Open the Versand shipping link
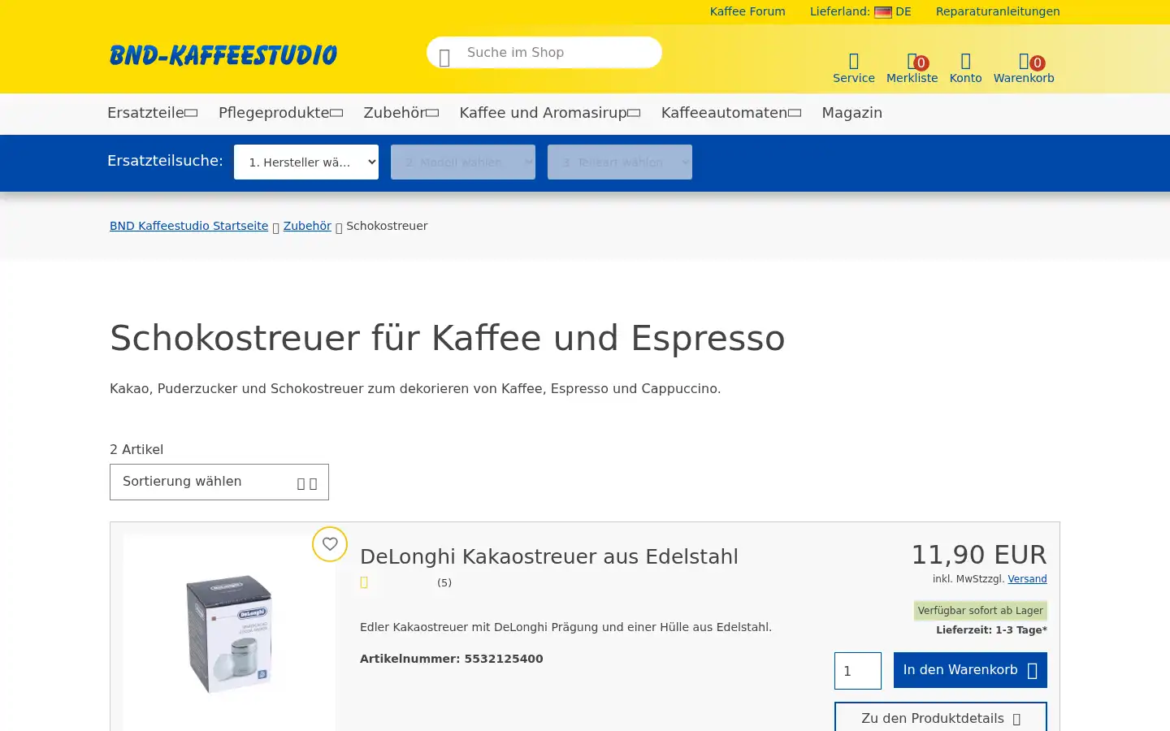This screenshot has height=731, width=1170. click(x=1027, y=579)
